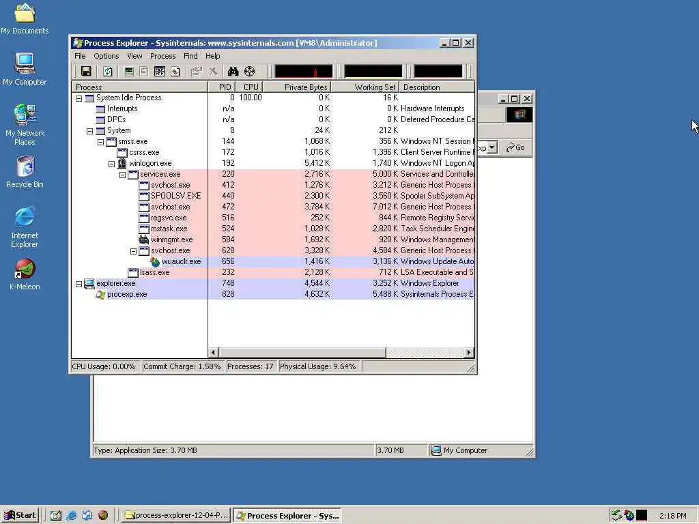Select the csrss.exe process row
This screenshot has height=524, width=699.
point(273,152)
